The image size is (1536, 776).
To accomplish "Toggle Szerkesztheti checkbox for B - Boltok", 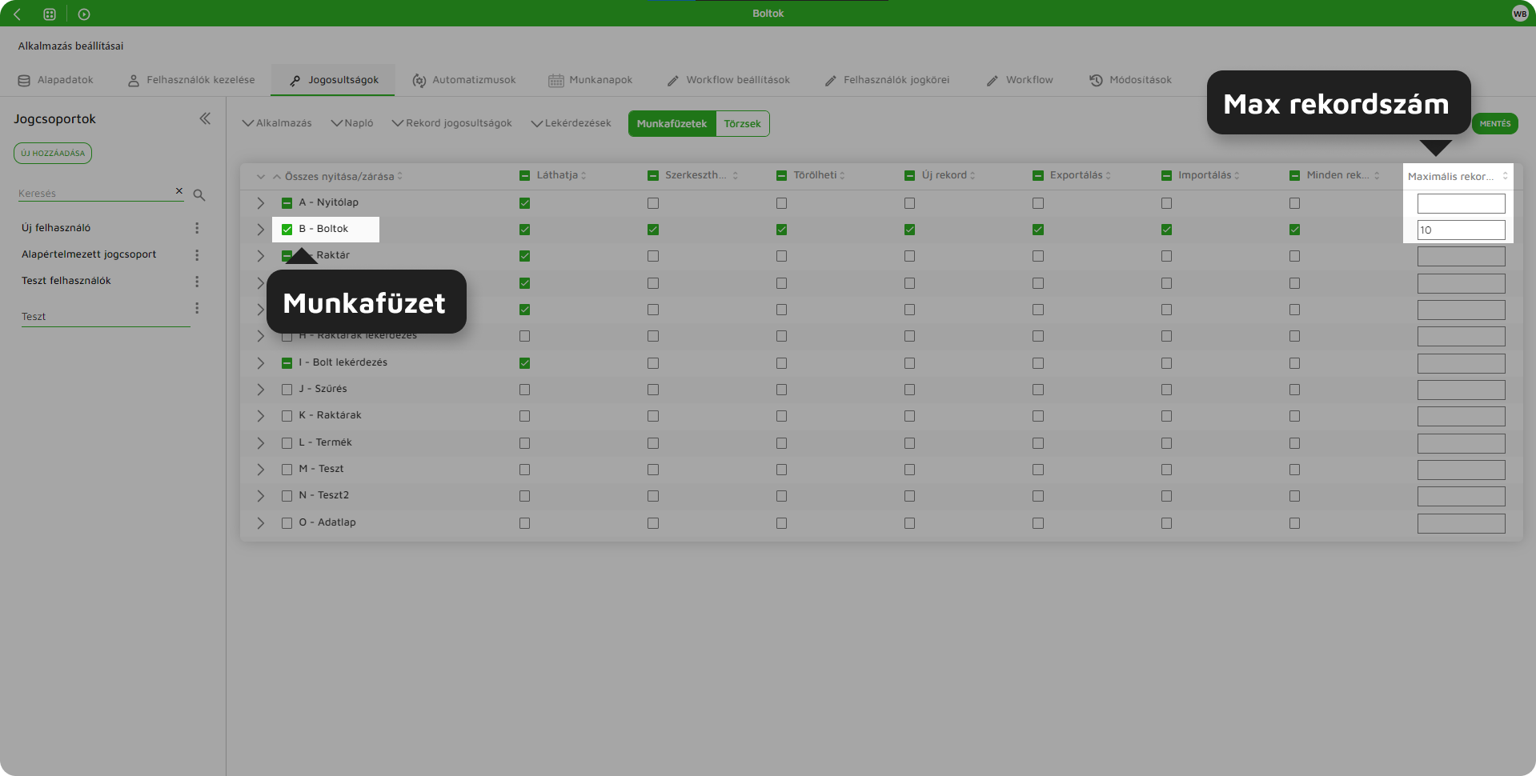I will click(653, 230).
